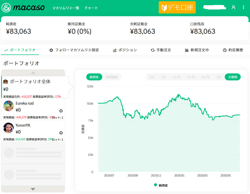Open settings gear for Eureka nzd
This screenshot has height=194, width=250.
(x=61, y=111)
